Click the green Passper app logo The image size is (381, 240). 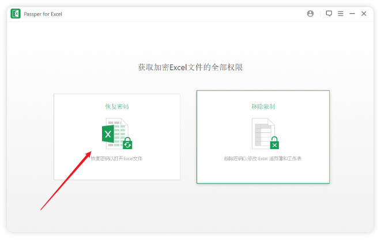pos(16,14)
